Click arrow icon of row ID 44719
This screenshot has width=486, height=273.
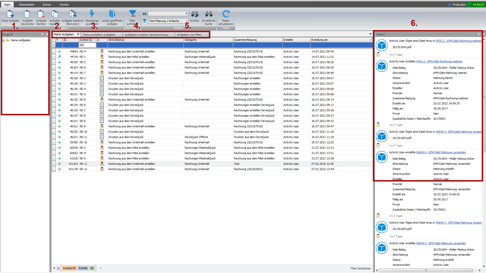tap(59, 57)
